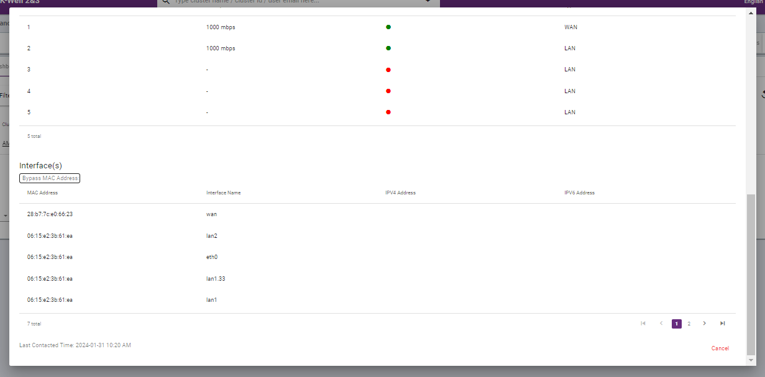Go to next page of interfaces
This screenshot has height=377, width=765.
(x=704, y=323)
